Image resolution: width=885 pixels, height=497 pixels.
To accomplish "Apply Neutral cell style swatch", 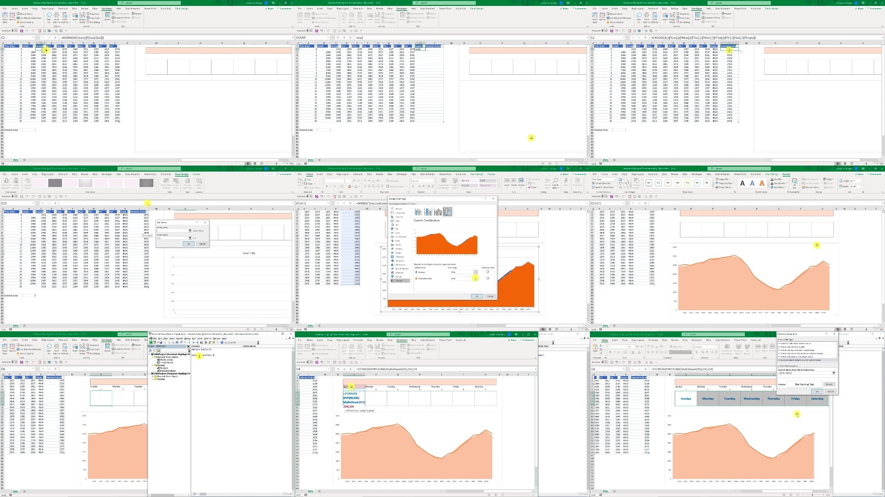I will click(x=488, y=185).
